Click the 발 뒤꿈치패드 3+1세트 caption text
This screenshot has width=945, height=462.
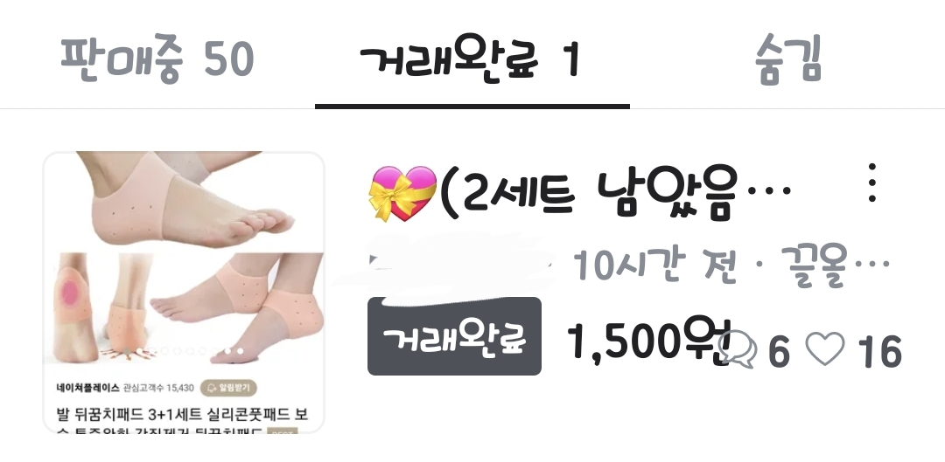point(181,415)
